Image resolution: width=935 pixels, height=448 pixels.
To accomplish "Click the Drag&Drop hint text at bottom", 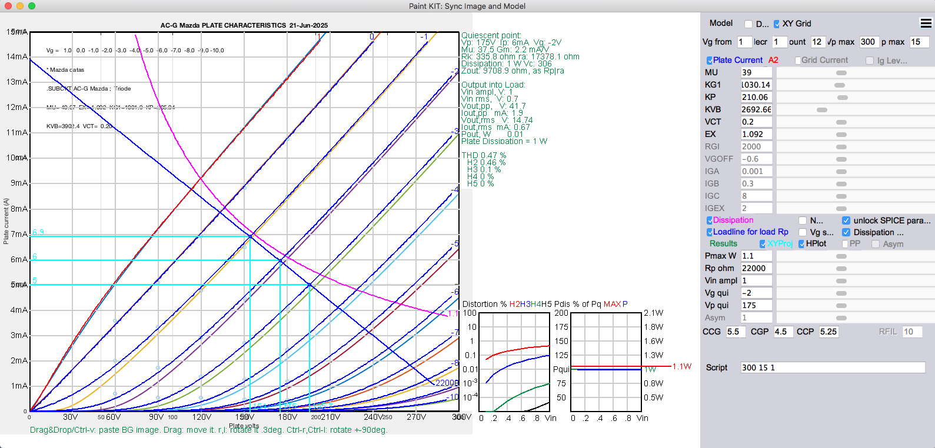I will coord(209,430).
